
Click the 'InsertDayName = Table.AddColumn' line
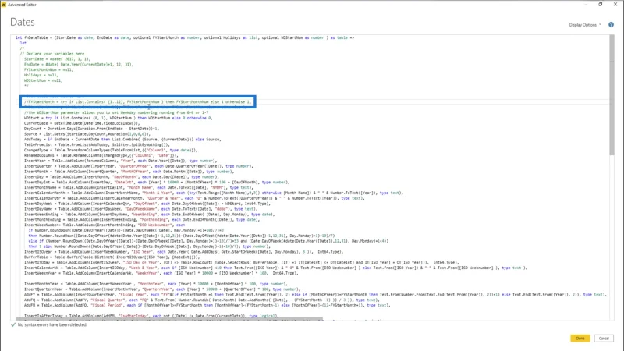coord(140,209)
